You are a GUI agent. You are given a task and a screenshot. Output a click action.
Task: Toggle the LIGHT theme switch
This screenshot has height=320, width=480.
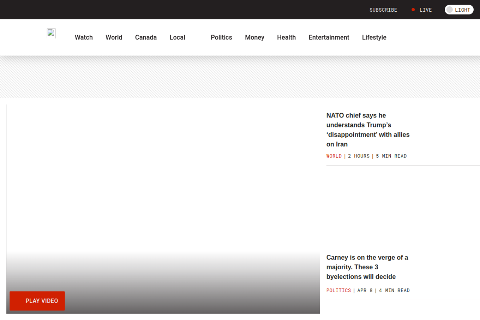click(459, 10)
